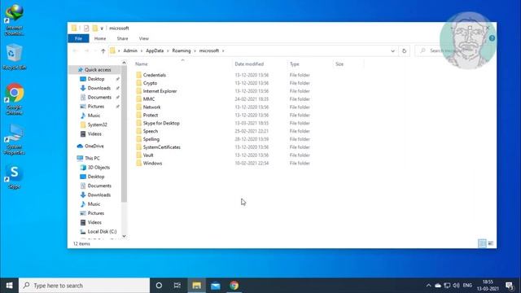Viewport: 521px width, 293px height.
Task: Select the Crypto folder icon
Action: click(139, 83)
